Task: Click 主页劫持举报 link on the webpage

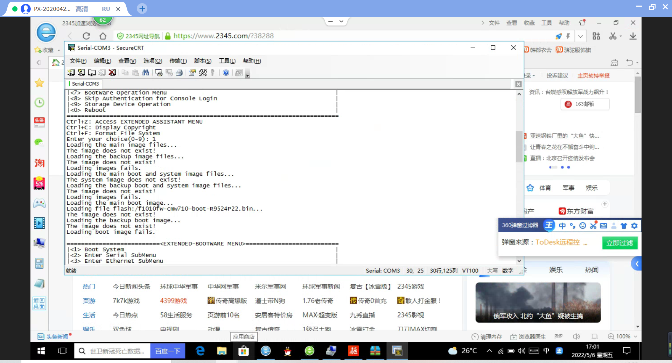Action: 593,76
